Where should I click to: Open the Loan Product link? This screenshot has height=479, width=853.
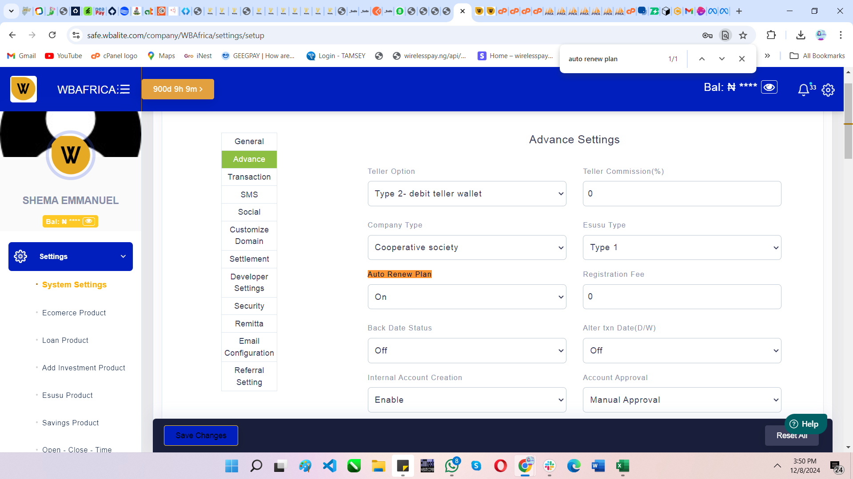point(65,340)
